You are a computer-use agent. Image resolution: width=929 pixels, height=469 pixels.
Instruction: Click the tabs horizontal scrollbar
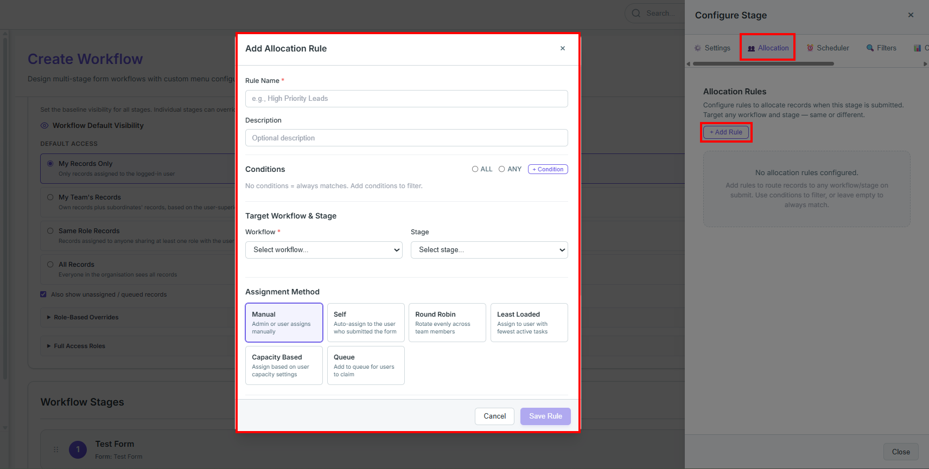[763, 64]
